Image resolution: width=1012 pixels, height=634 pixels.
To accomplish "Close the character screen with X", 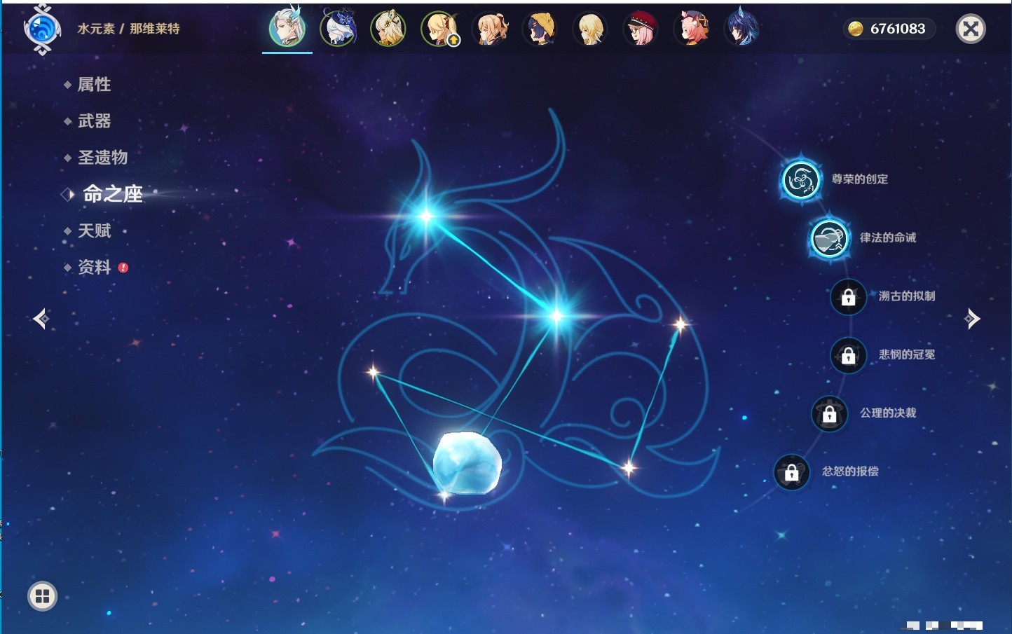I will (971, 29).
